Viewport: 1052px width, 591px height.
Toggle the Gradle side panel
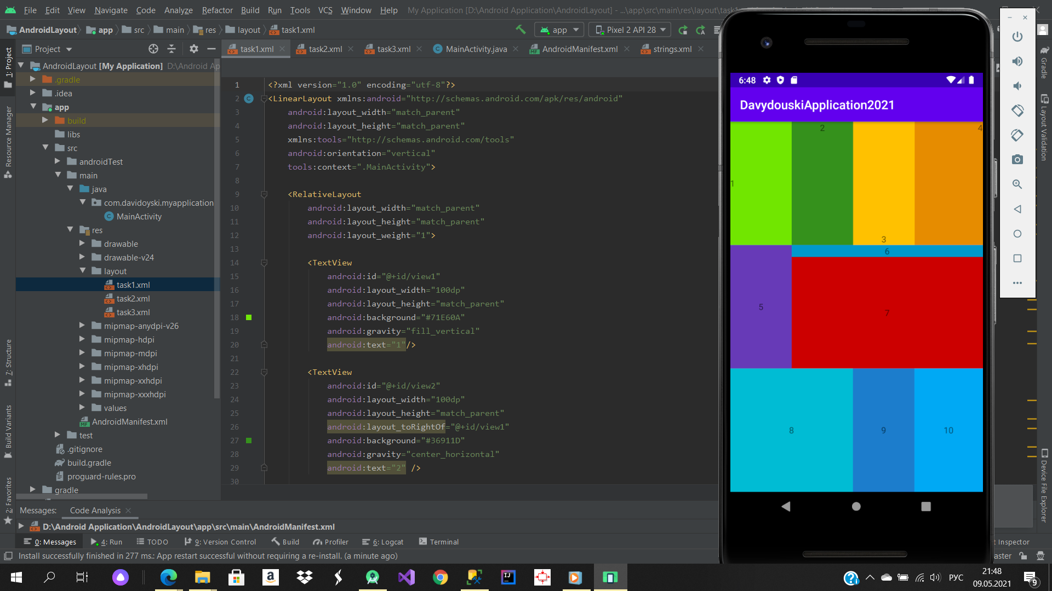click(x=1044, y=62)
